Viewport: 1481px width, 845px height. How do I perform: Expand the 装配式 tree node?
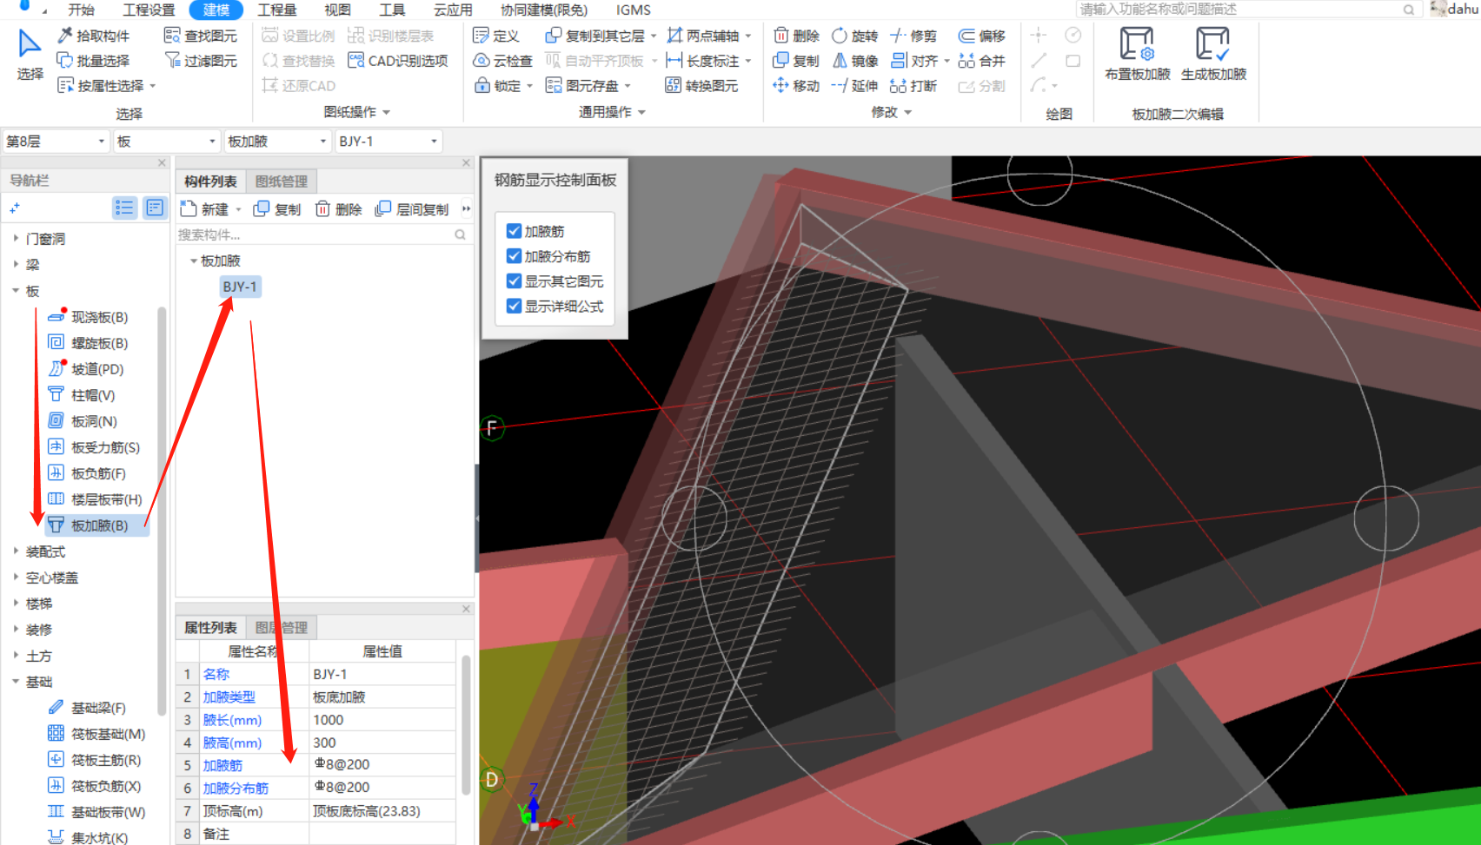coord(16,551)
